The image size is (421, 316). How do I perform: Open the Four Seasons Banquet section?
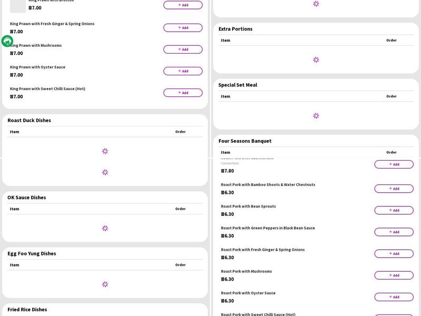(245, 141)
